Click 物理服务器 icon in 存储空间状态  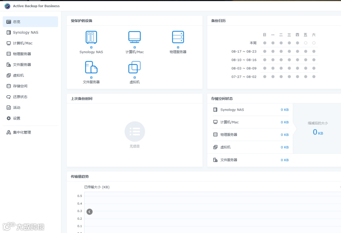pos(215,135)
